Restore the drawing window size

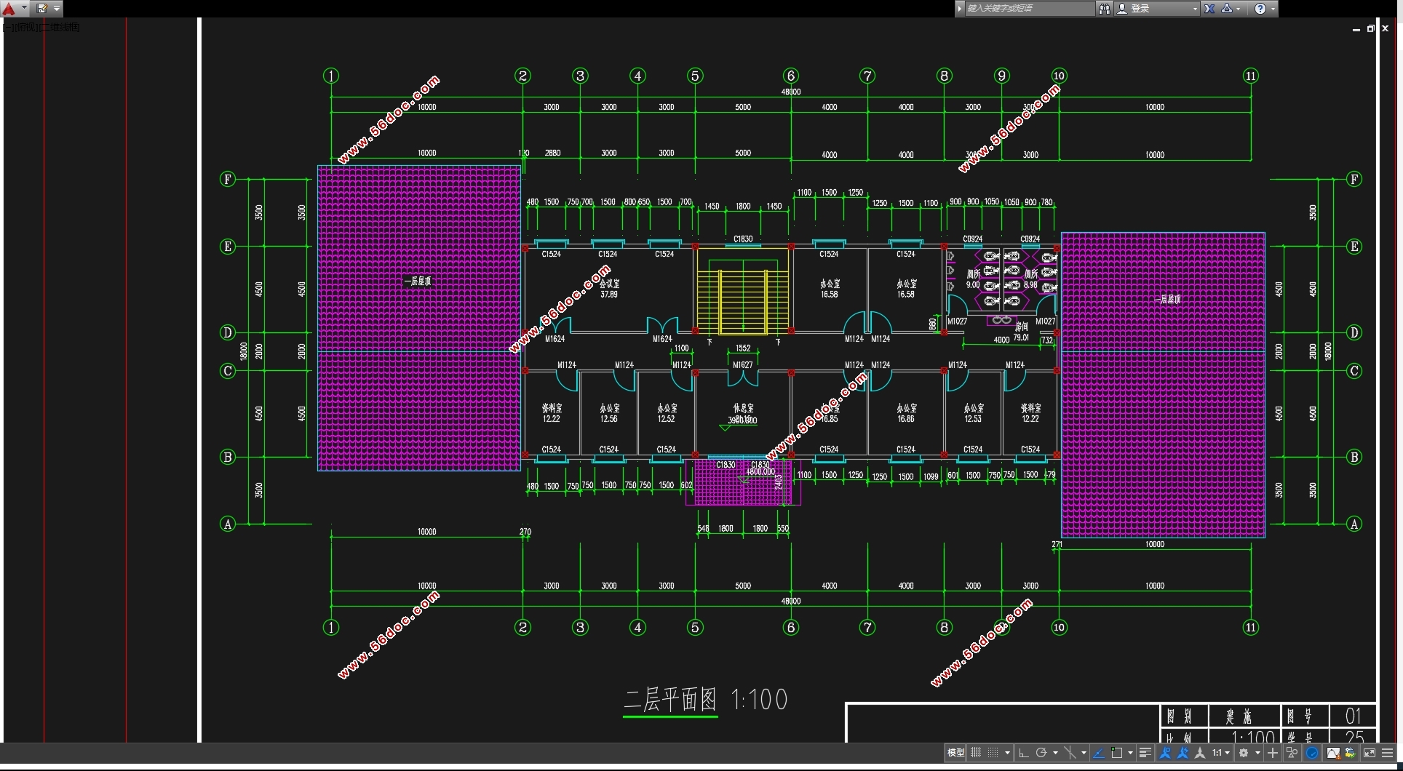point(1370,28)
